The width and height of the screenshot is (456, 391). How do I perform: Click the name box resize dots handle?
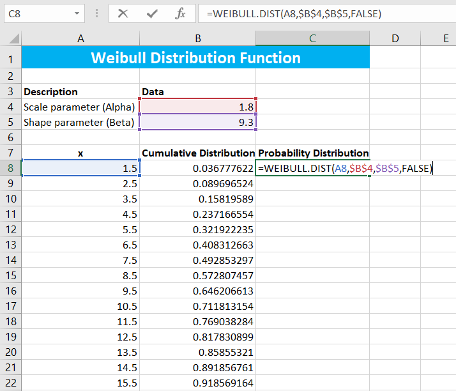(96, 13)
